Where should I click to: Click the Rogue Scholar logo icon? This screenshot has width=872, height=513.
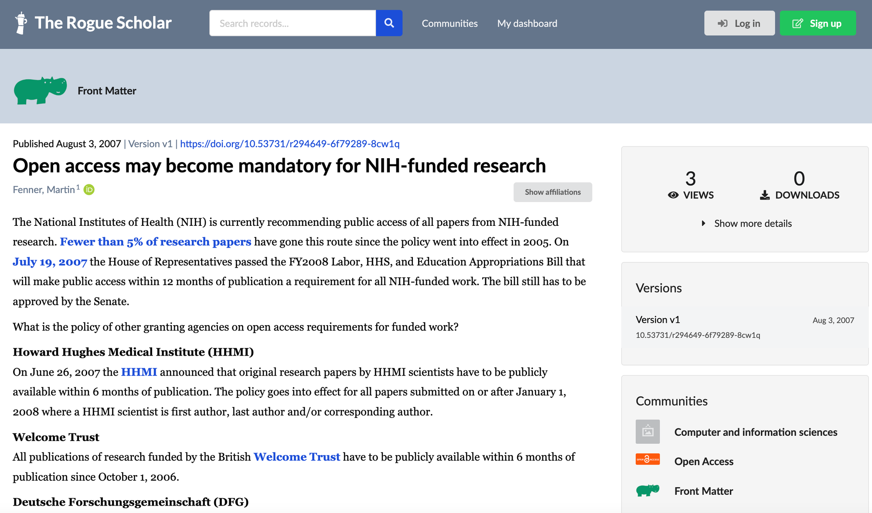[20, 23]
